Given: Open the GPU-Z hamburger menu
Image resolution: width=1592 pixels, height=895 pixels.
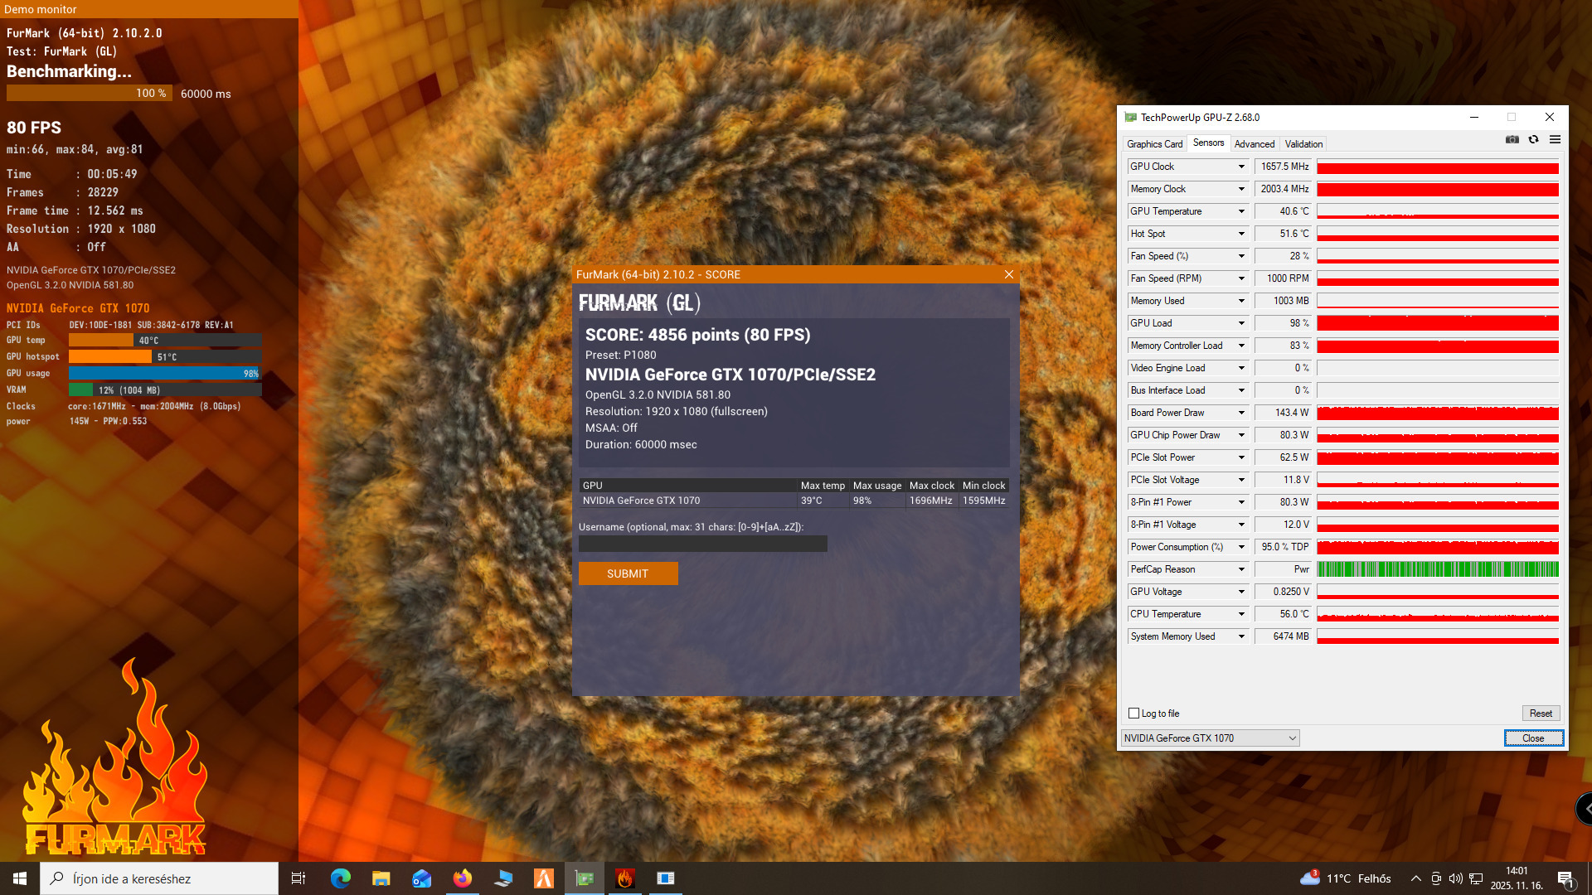Looking at the screenshot, I should pos(1555,140).
